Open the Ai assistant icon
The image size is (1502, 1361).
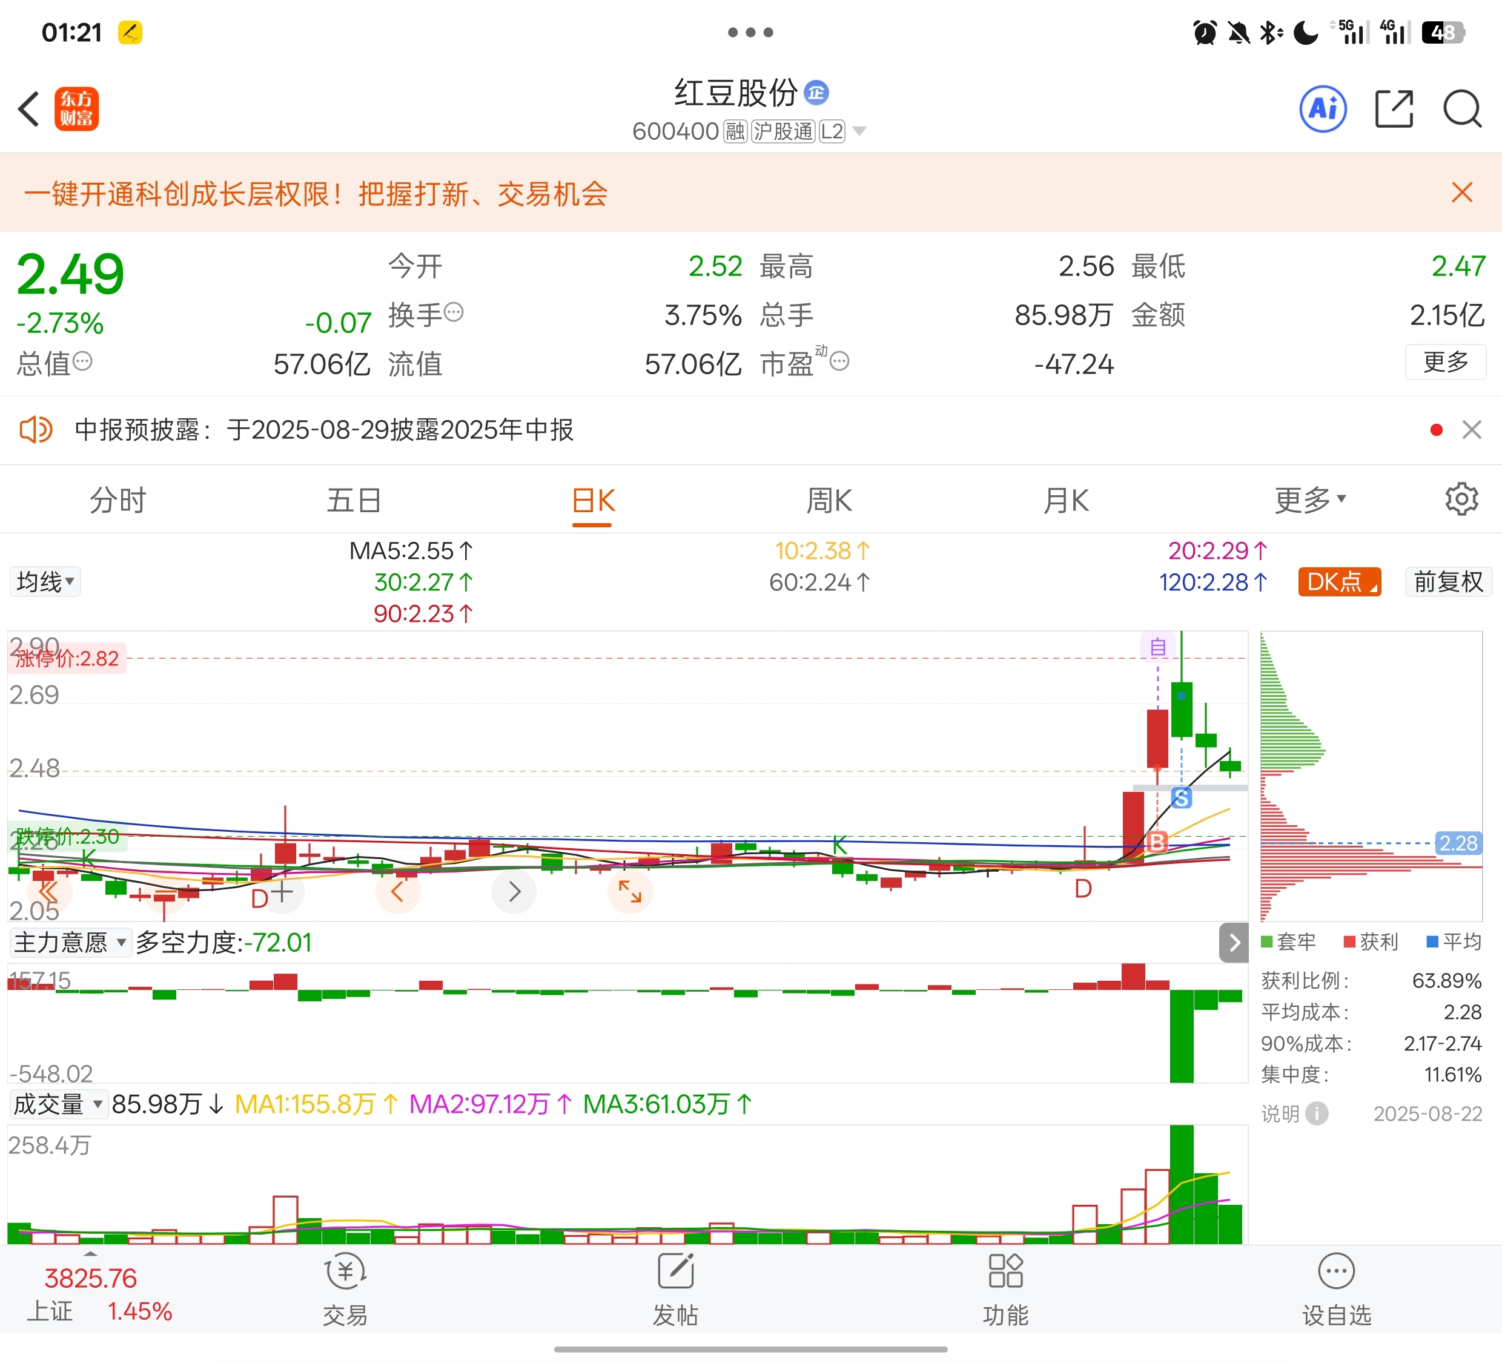click(1323, 109)
